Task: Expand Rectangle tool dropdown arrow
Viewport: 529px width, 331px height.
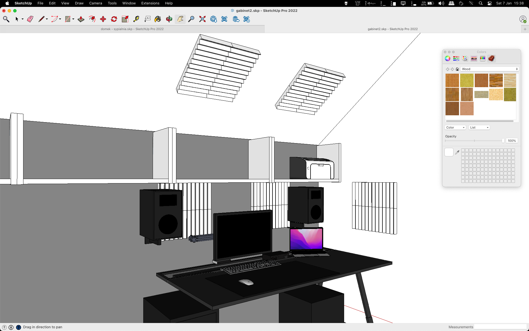Action: coord(73,19)
